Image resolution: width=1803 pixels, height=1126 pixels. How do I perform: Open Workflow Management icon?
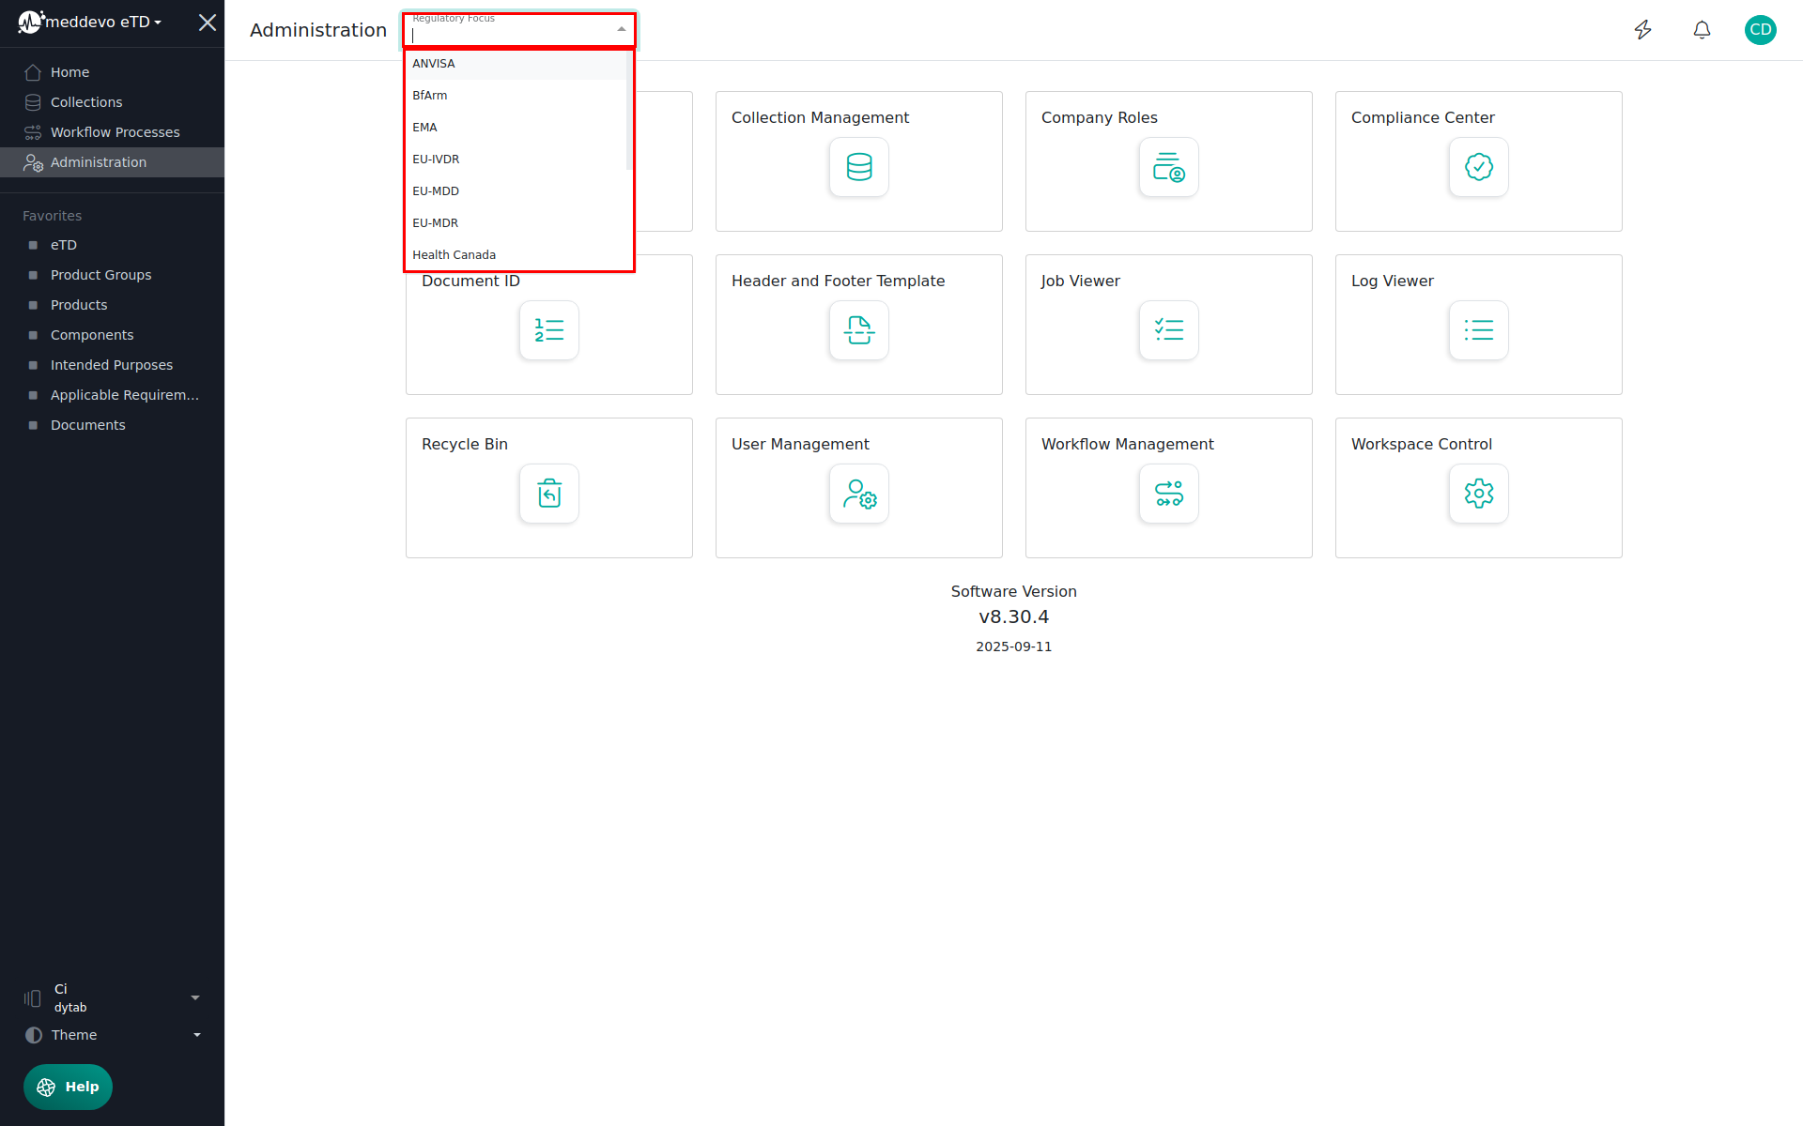[1168, 494]
